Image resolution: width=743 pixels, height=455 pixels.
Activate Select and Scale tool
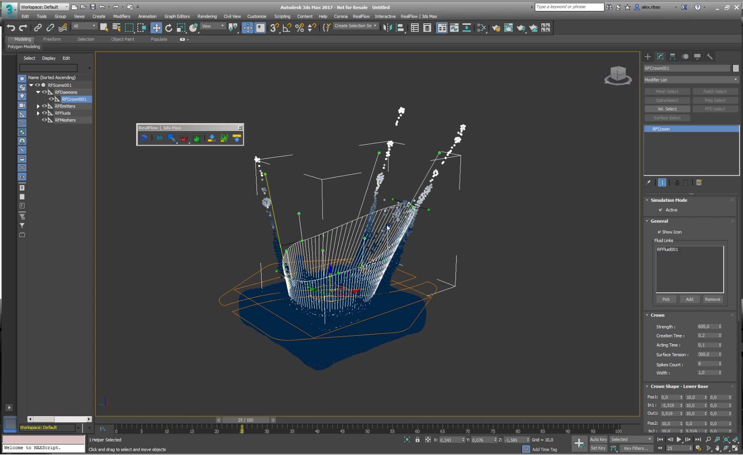pyautogui.click(x=181, y=28)
